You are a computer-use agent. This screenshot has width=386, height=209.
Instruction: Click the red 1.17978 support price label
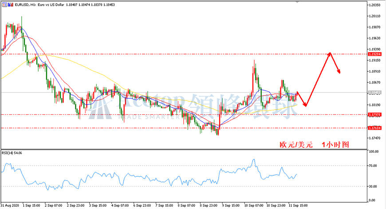pos(374,115)
